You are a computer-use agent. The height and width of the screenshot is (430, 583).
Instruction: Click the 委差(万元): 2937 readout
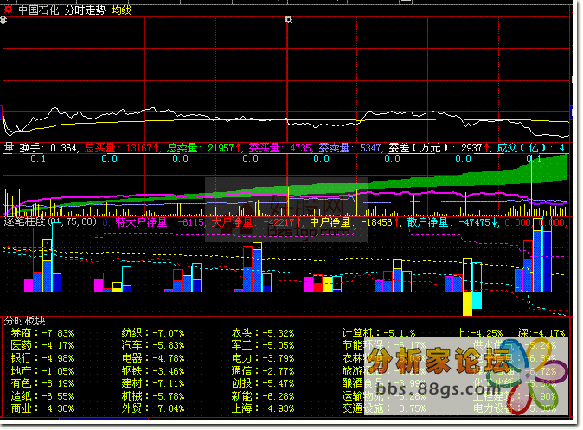(439, 149)
